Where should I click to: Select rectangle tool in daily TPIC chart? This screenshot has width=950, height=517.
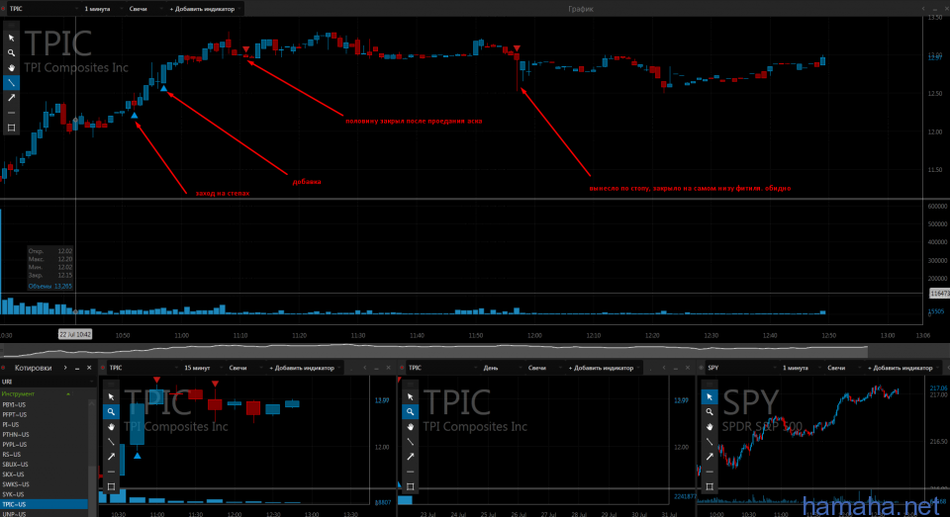pyautogui.click(x=410, y=486)
